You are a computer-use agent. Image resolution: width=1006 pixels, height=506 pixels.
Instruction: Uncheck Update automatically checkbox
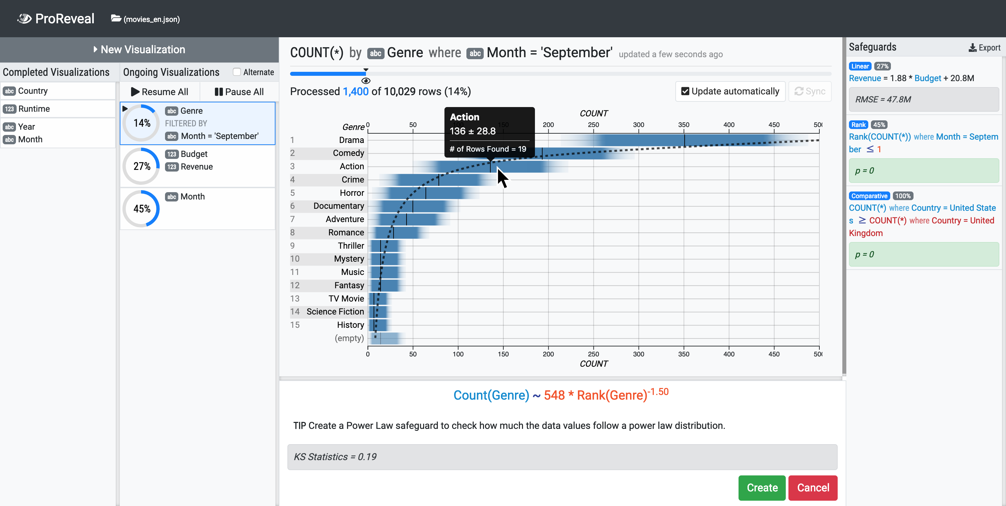685,91
